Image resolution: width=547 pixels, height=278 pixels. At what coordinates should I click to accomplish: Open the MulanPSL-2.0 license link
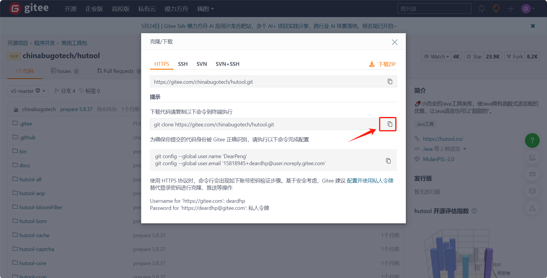point(438,159)
